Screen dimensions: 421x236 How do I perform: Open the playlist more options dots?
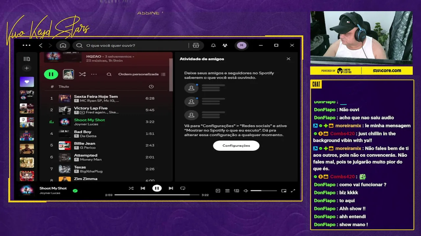[94, 74]
